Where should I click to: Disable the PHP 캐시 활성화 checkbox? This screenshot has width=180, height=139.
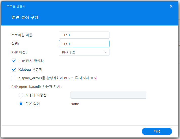click(14, 61)
